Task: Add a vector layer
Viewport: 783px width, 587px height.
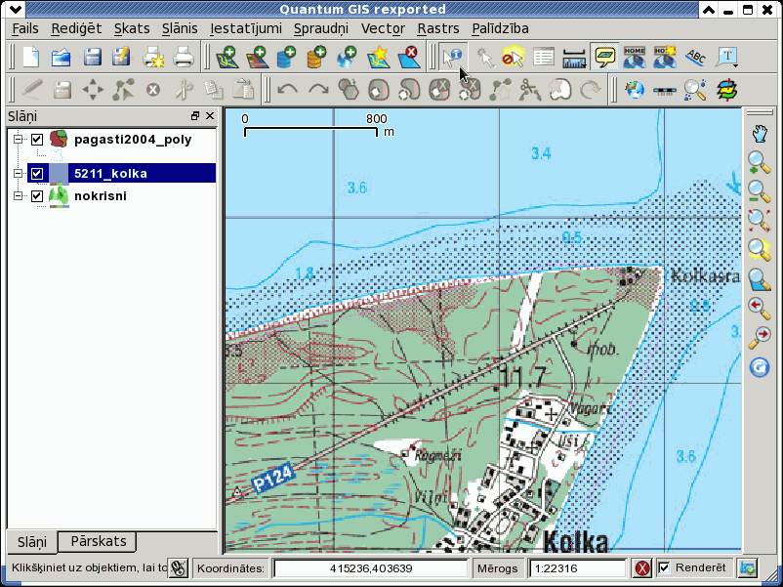Action: coord(227,57)
